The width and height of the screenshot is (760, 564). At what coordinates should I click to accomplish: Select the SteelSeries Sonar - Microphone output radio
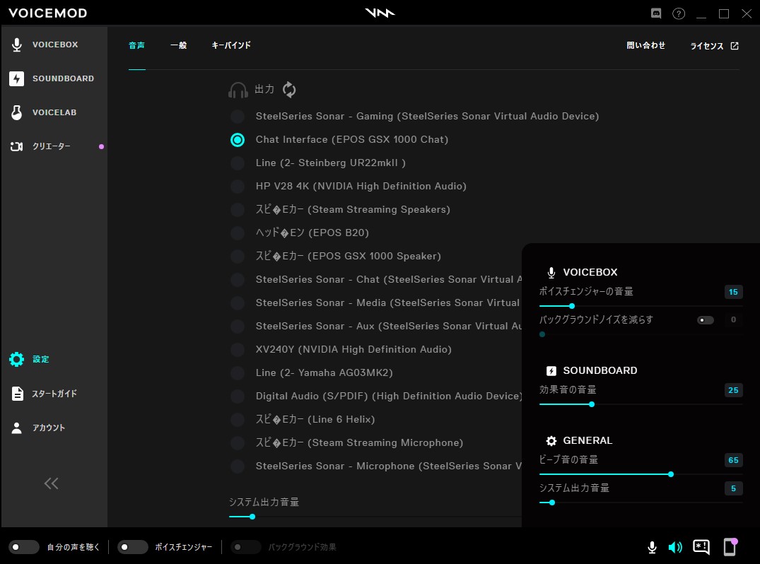coord(238,466)
